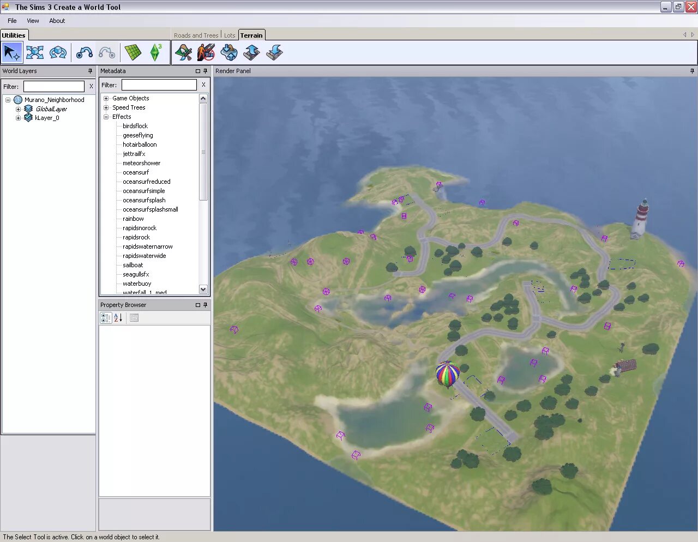Open the File menu
The image size is (698, 542).
point(12,21)
